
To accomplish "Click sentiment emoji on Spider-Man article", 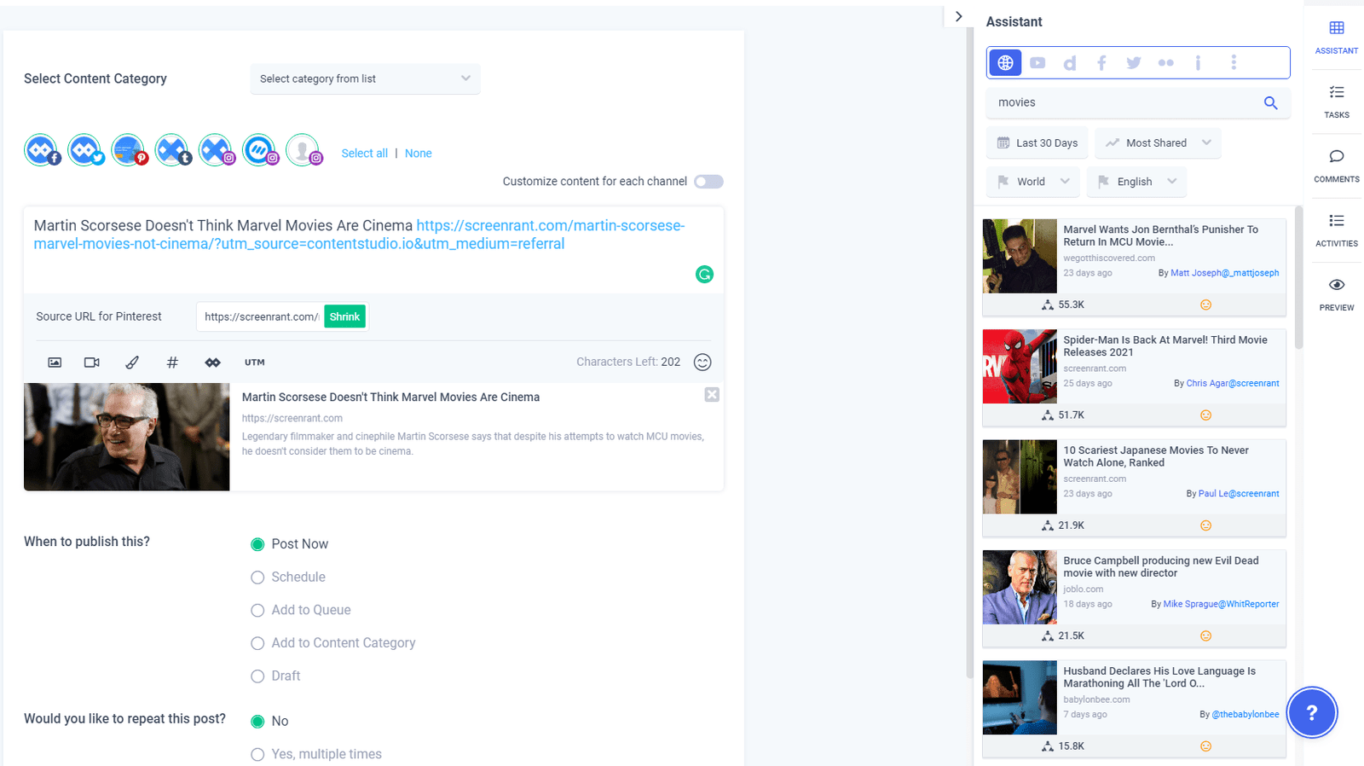I will click(x=1205, y=415).
